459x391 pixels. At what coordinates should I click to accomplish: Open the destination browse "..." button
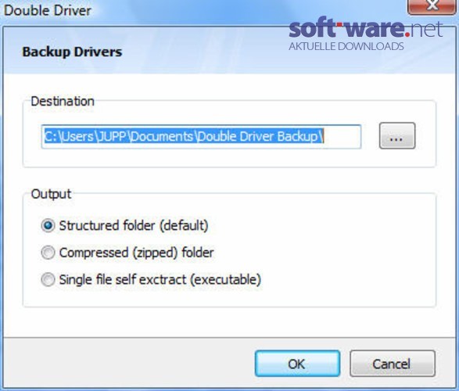tap(397, 136)
